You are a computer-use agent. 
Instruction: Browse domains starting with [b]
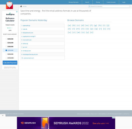click(74, 25)
